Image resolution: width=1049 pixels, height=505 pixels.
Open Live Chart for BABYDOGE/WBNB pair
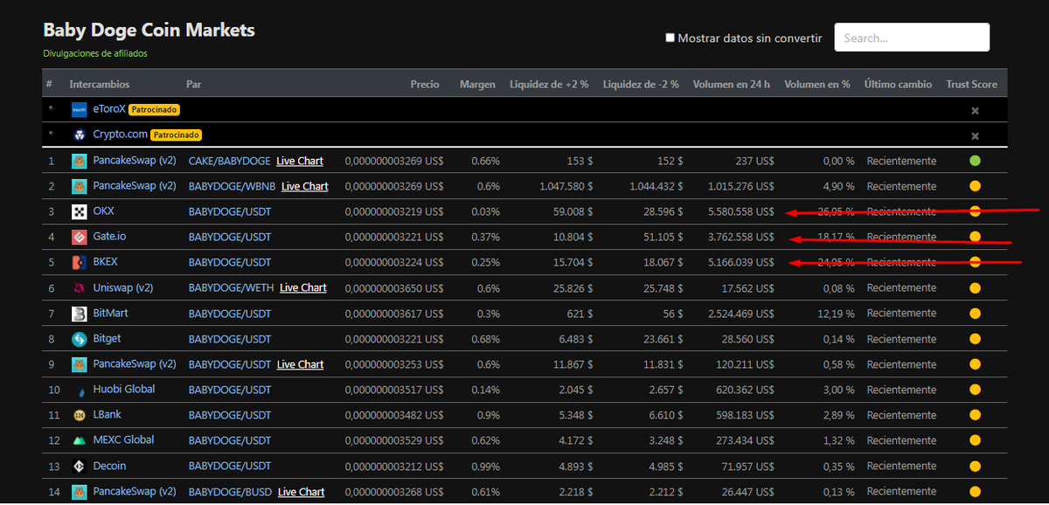coord(305,186)
